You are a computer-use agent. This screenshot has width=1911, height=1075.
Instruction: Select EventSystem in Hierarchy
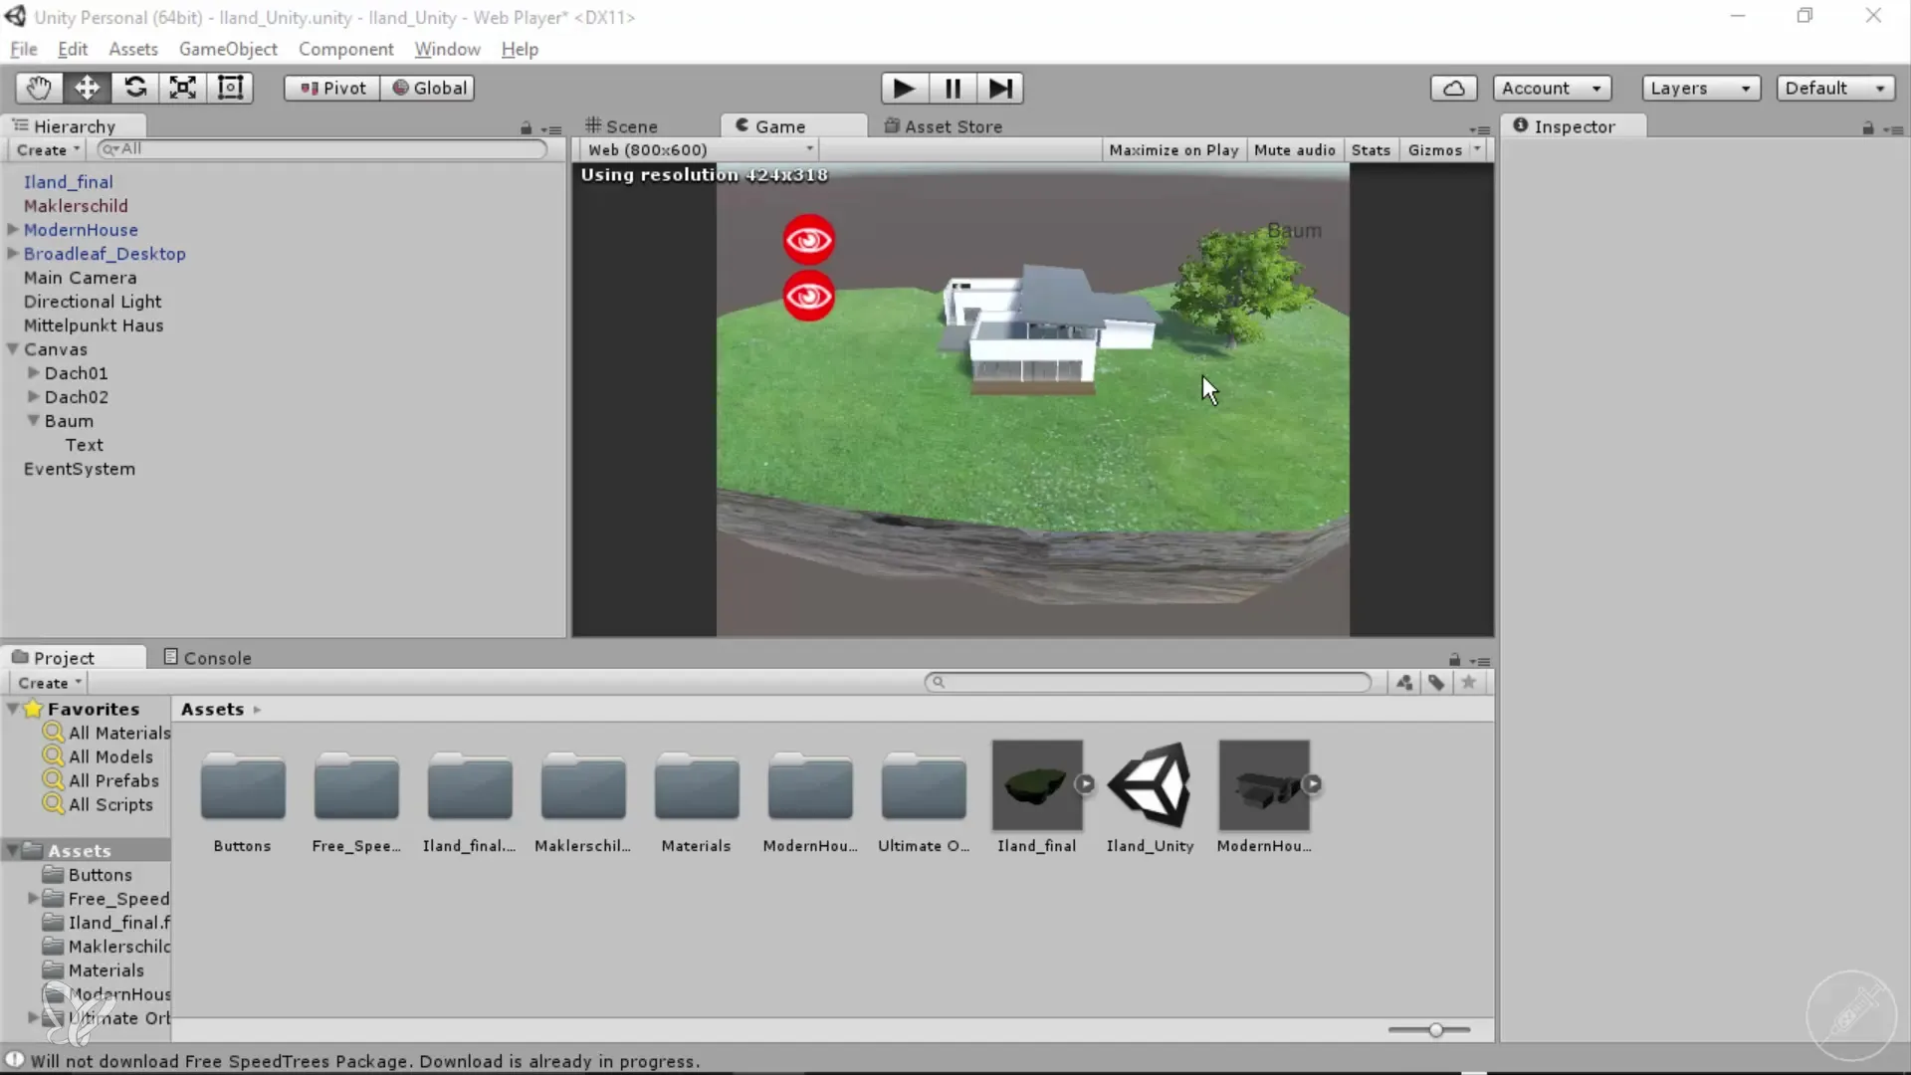click(x=79, y=469)
